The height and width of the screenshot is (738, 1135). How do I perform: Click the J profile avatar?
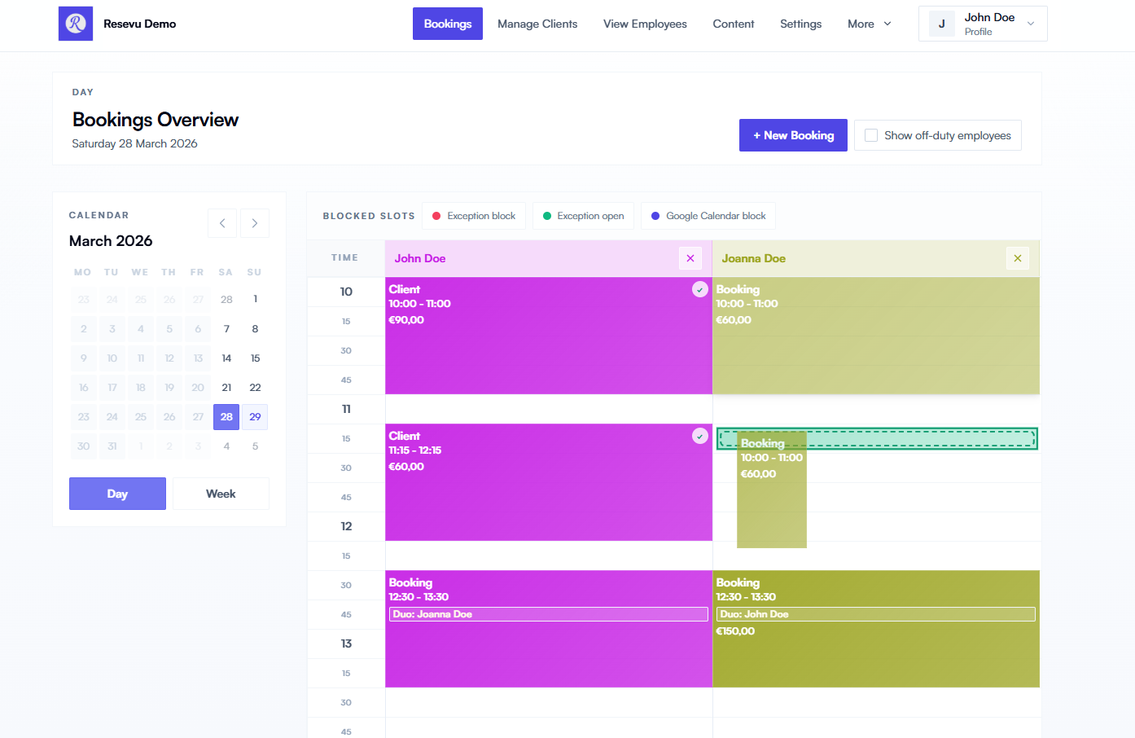click(941, 24)
